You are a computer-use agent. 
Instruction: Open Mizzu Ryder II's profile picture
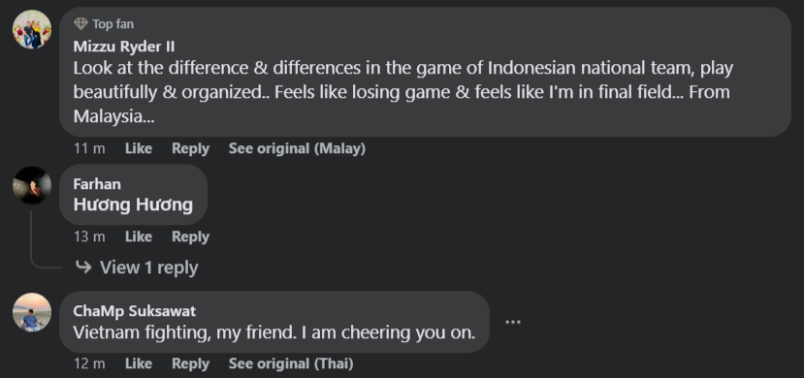32,29
